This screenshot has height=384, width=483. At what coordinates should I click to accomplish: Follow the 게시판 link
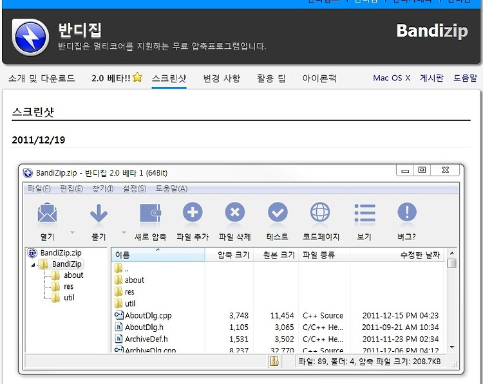(x=431, y=78)
